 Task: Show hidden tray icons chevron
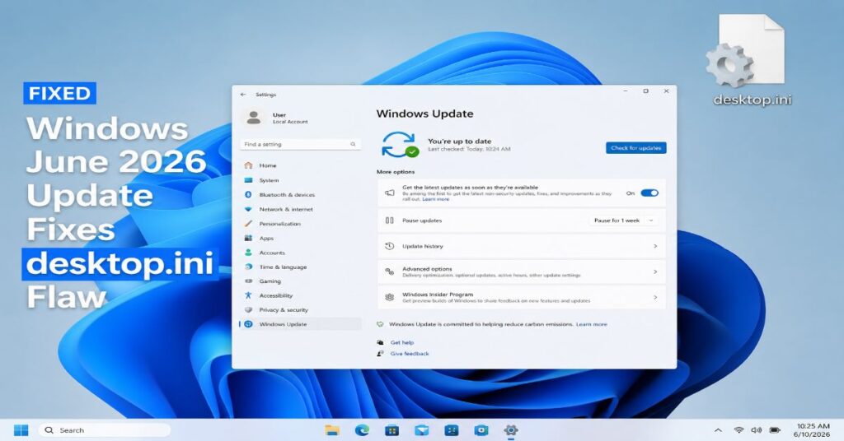pyautogui.click(x=718, y=430)
